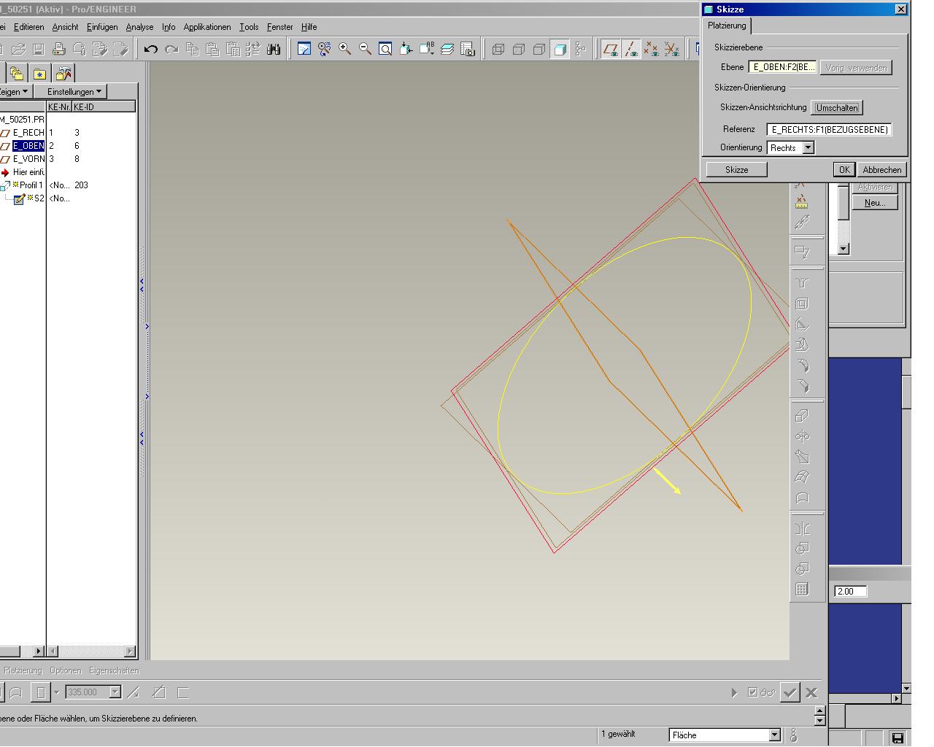Click the 2.00 value field
The image size is (934, 747).
coord(850,592)
